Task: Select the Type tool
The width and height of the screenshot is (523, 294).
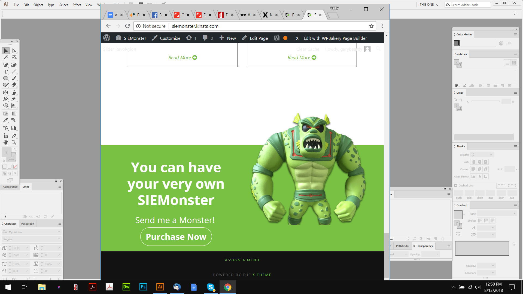Action: 6,72
